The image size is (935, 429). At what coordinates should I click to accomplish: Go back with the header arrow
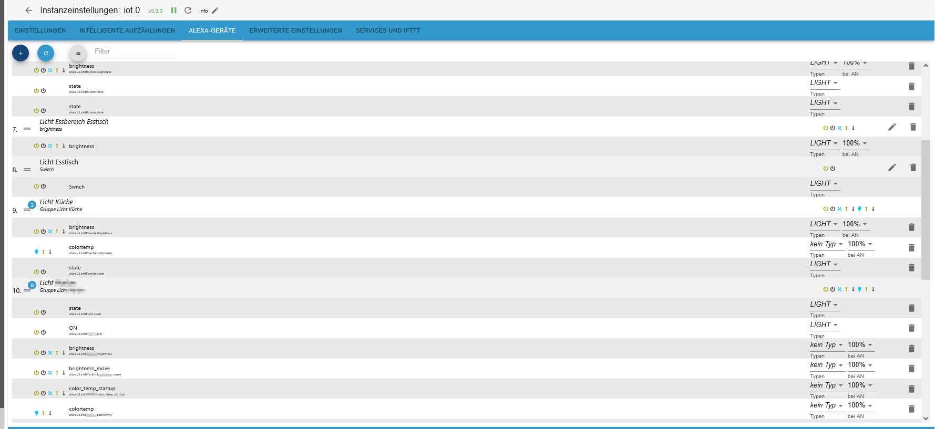tap(29, 11)
